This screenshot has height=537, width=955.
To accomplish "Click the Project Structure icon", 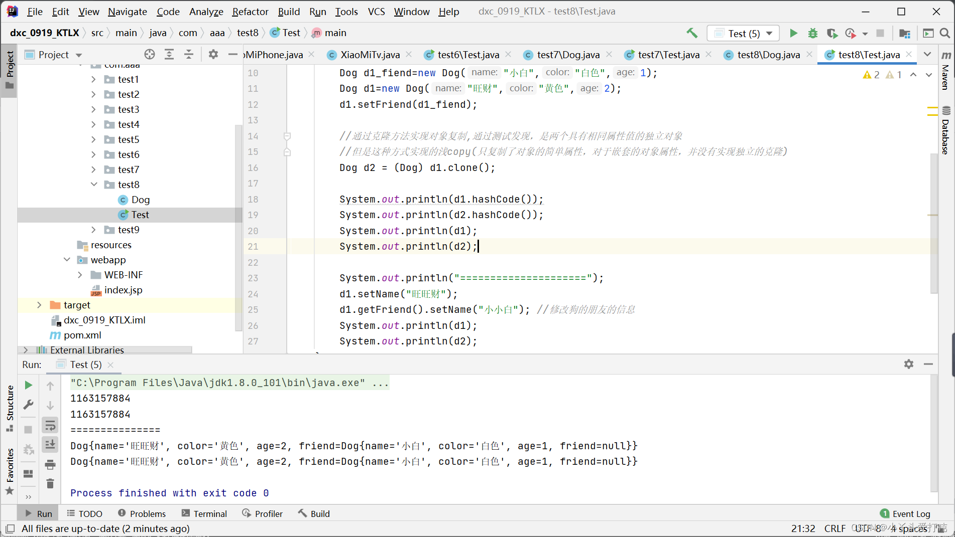I will click(x=904, y=33).
